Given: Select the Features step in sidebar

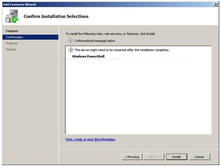Looking at the screenshot, I should (12, 31).
